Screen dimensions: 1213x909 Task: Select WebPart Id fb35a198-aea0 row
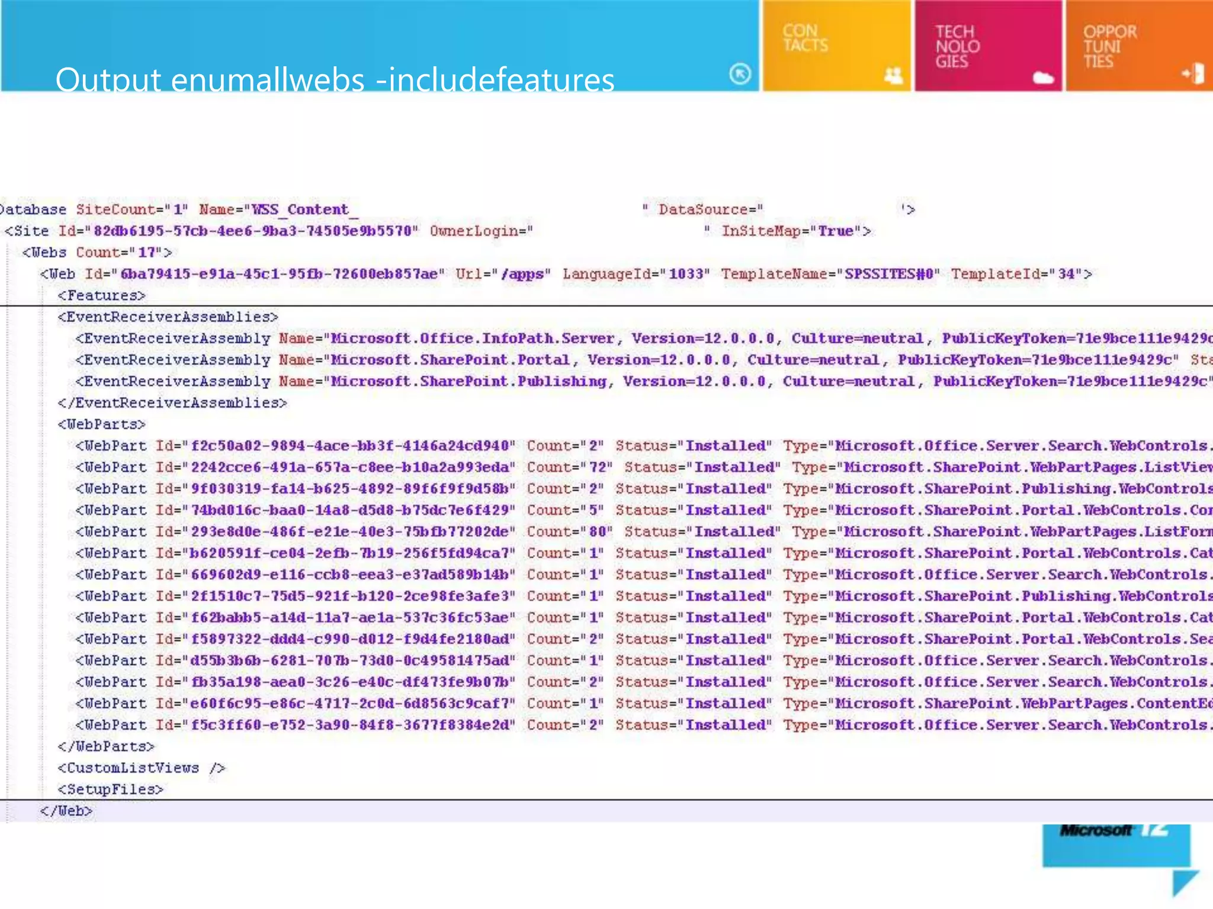644,682
